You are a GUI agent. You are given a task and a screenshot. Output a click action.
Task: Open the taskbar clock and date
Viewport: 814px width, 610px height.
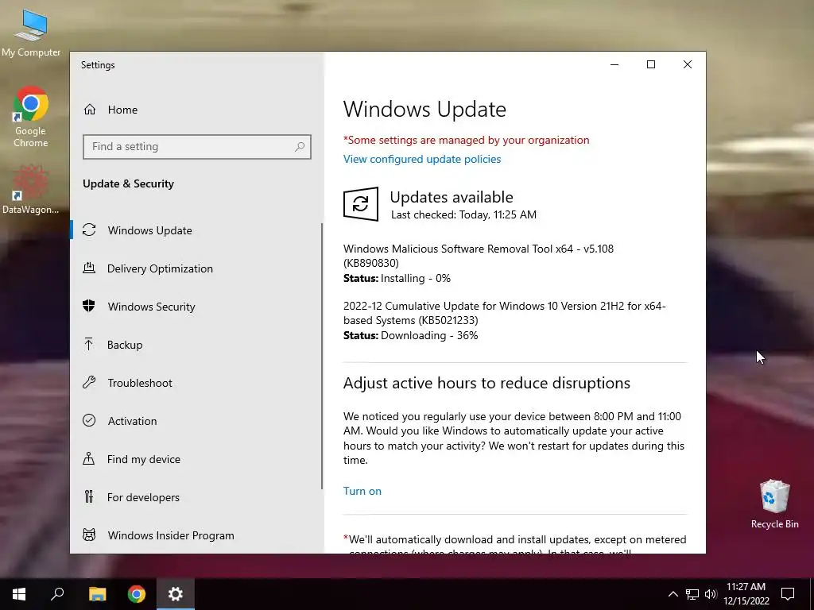746,594
